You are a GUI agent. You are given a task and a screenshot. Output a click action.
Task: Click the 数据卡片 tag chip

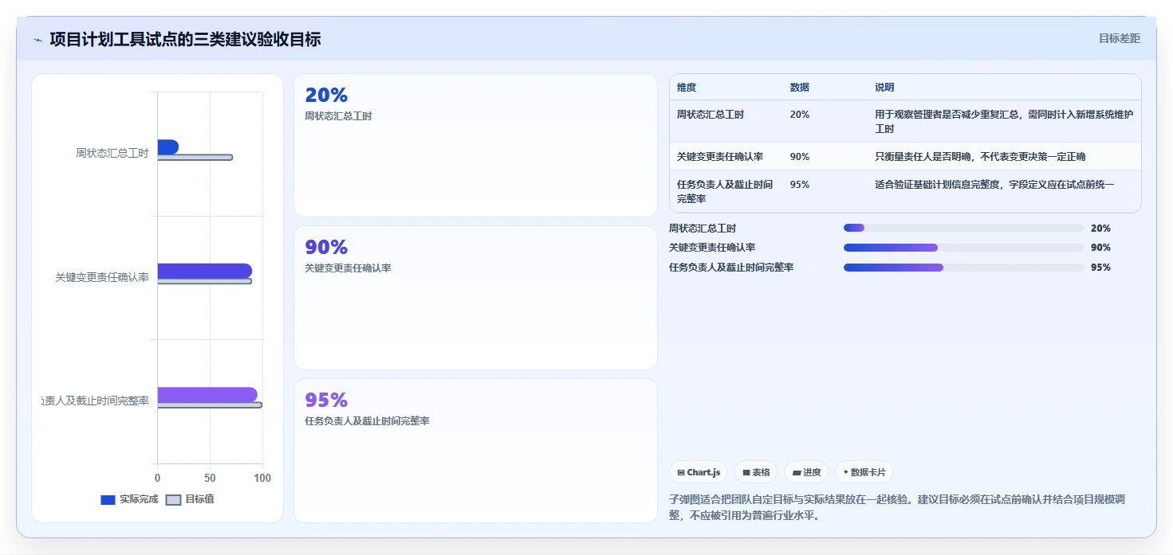(864, 472)
